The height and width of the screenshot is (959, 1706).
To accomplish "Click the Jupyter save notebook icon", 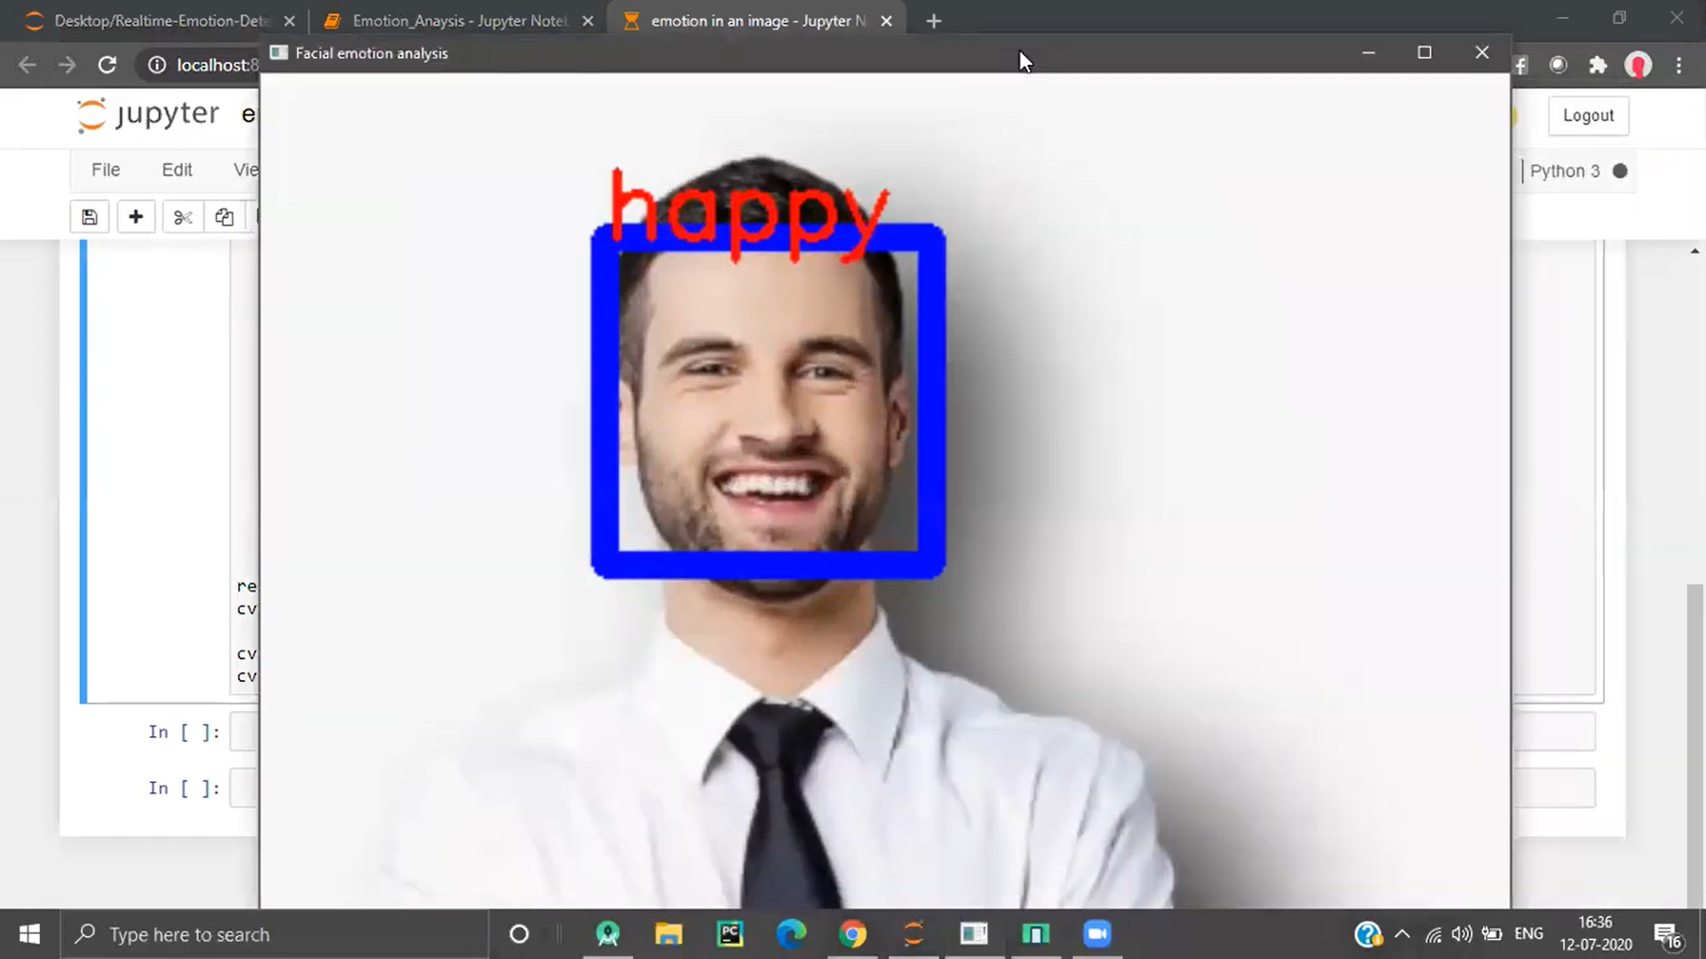I will pos(89,217).
